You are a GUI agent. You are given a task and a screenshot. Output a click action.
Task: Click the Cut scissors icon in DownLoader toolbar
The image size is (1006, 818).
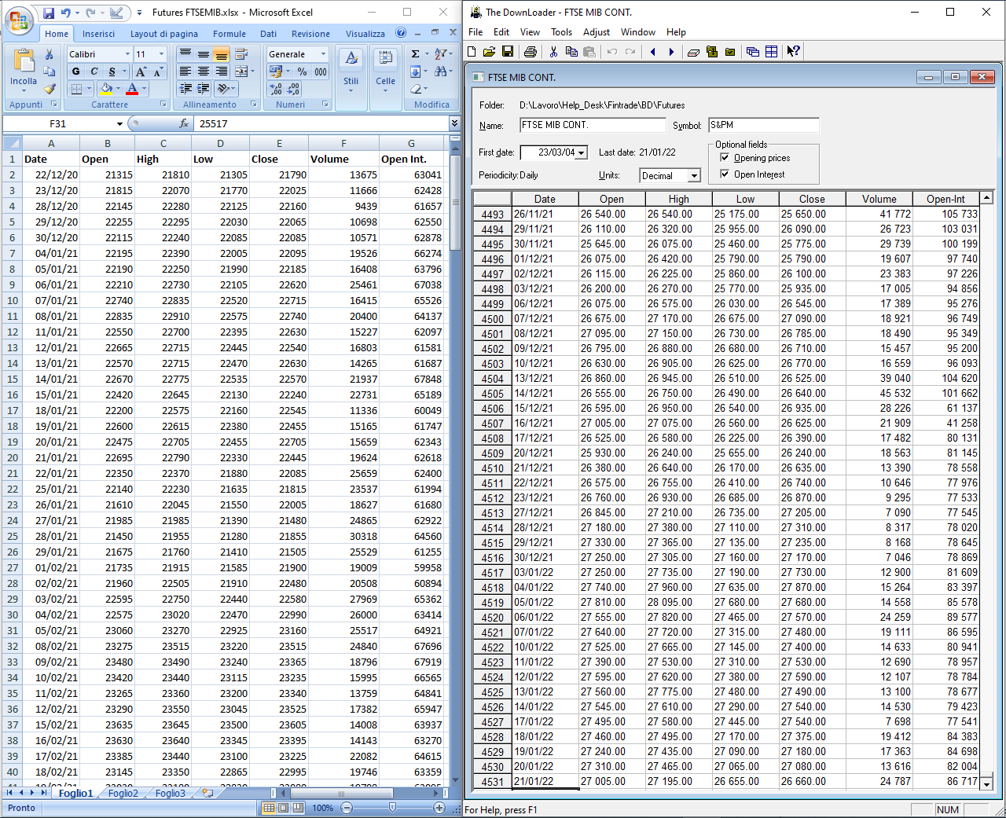point(553,52)
